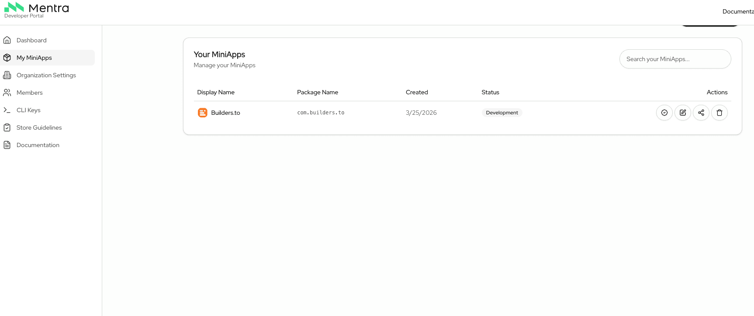754x316 pixels.
Task: Click the edit pencil icon for Builders.to
Action: click(682, 113)
